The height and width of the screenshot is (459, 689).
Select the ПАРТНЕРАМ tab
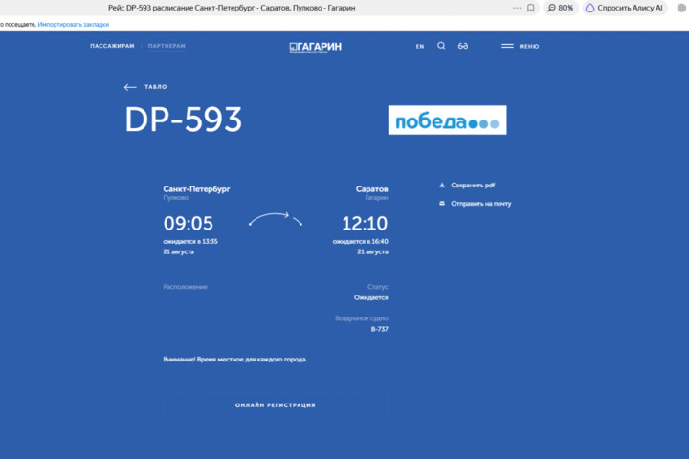pos(167,46)
